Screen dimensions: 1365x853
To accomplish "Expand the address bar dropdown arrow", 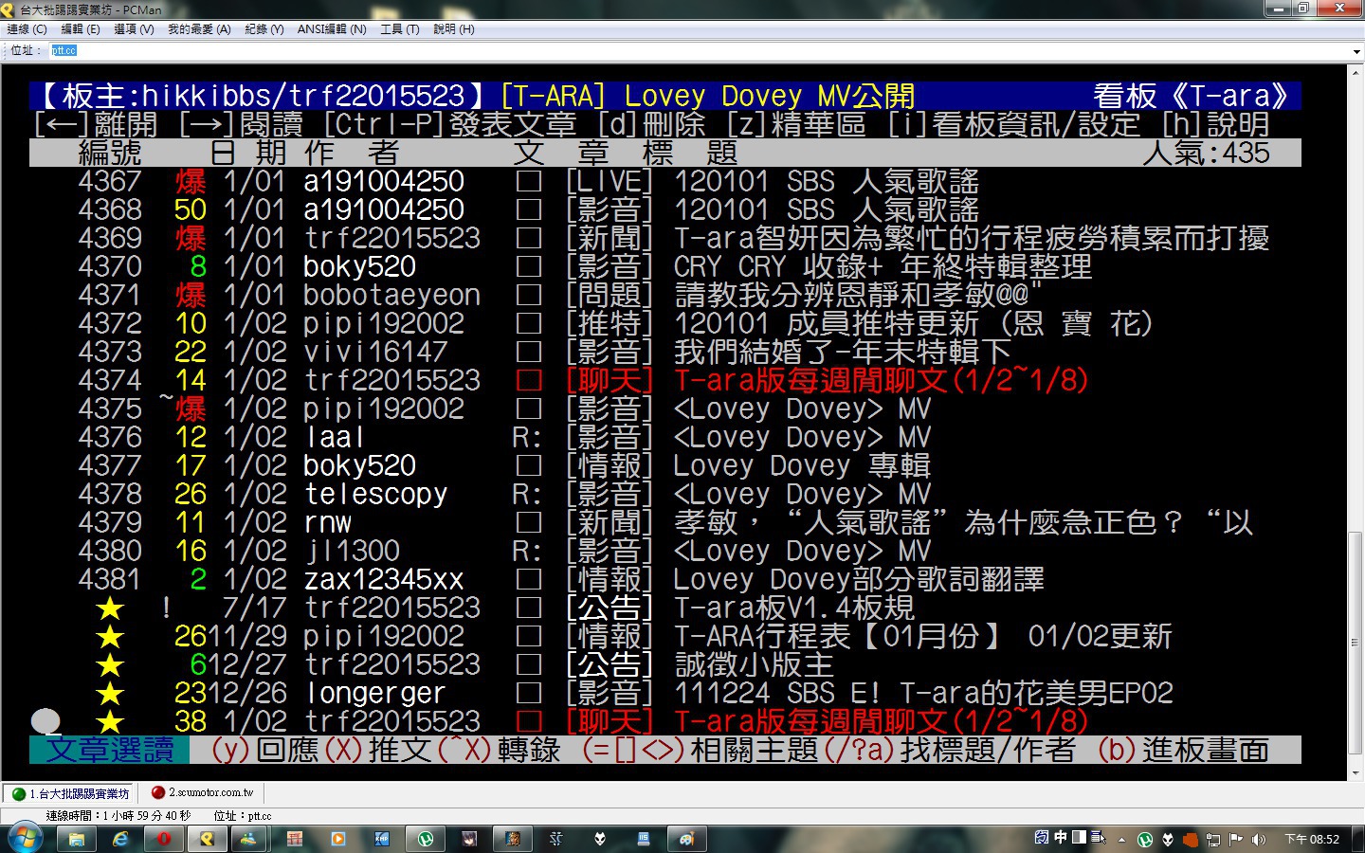I will point(1356,51).
